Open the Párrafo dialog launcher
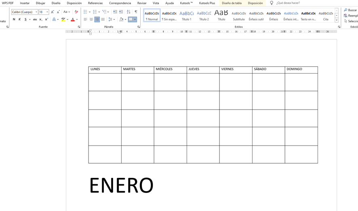This screenshot has height=211, width=358. (139, 27)
